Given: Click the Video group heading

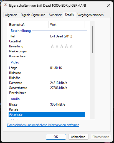Looking at the screenshot, I should pyautogui.click(x=15, y=62).
